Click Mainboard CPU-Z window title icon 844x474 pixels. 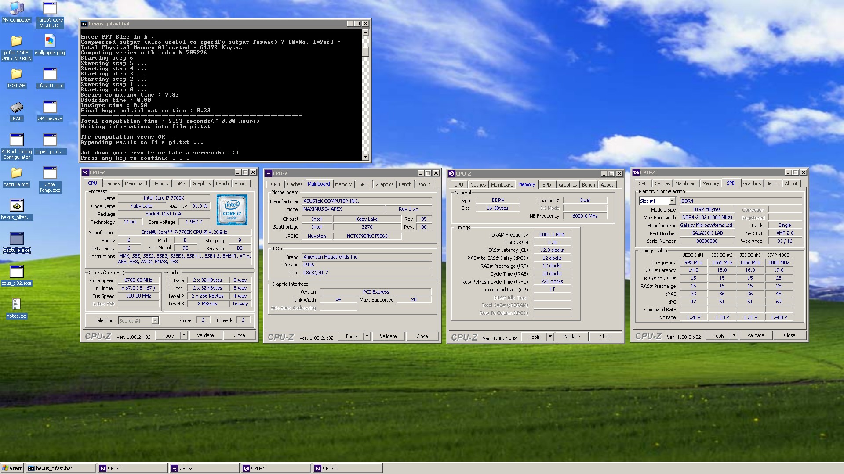pos(269,173)
